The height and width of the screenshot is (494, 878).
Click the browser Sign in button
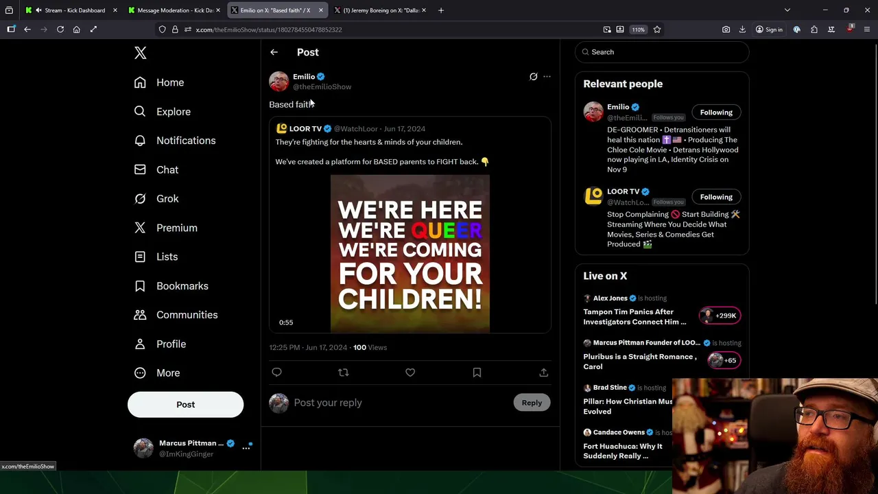(769, 30)
